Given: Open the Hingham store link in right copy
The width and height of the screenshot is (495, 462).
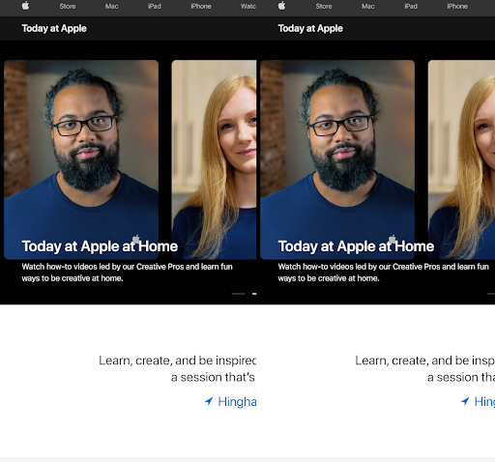Looking at the screenshot, I should click(x=484, y=402).
